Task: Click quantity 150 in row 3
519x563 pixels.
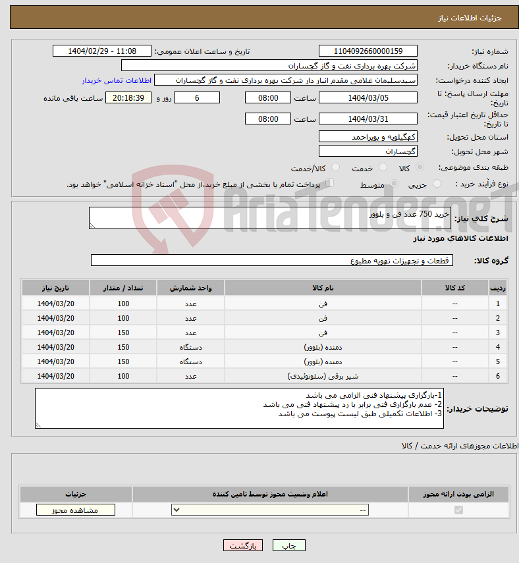Action: pos(123,333)
